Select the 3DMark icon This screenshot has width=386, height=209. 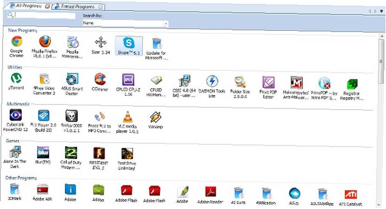[15, 189]
